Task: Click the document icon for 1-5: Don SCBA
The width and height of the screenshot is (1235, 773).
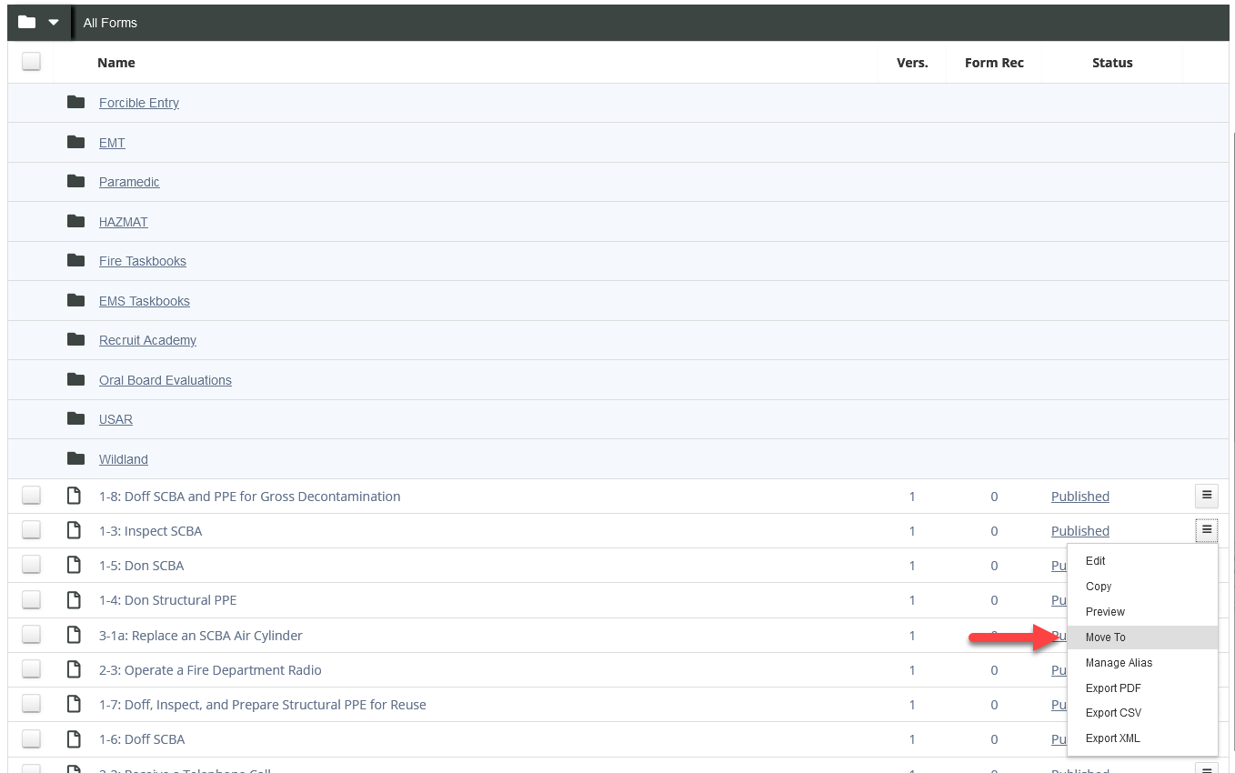Action: 75,565
